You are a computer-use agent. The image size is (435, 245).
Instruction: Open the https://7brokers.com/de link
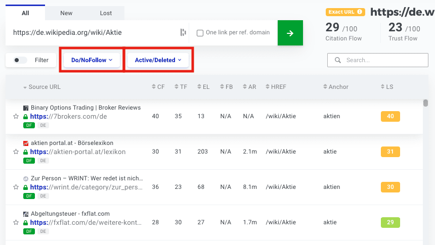(x=68, y=116)
